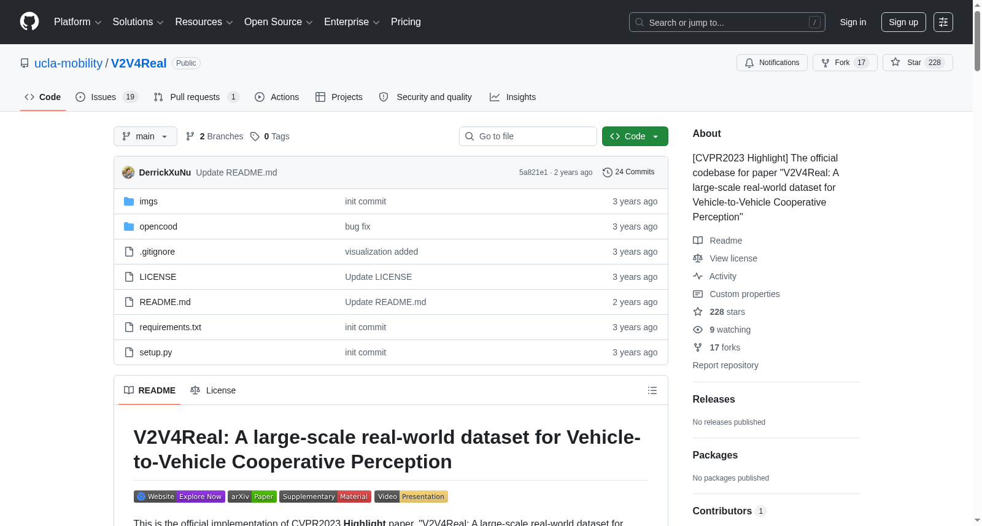
Task: Click the arXiv Paper badge
Action: pyautogui.click(x=252, y=497)
